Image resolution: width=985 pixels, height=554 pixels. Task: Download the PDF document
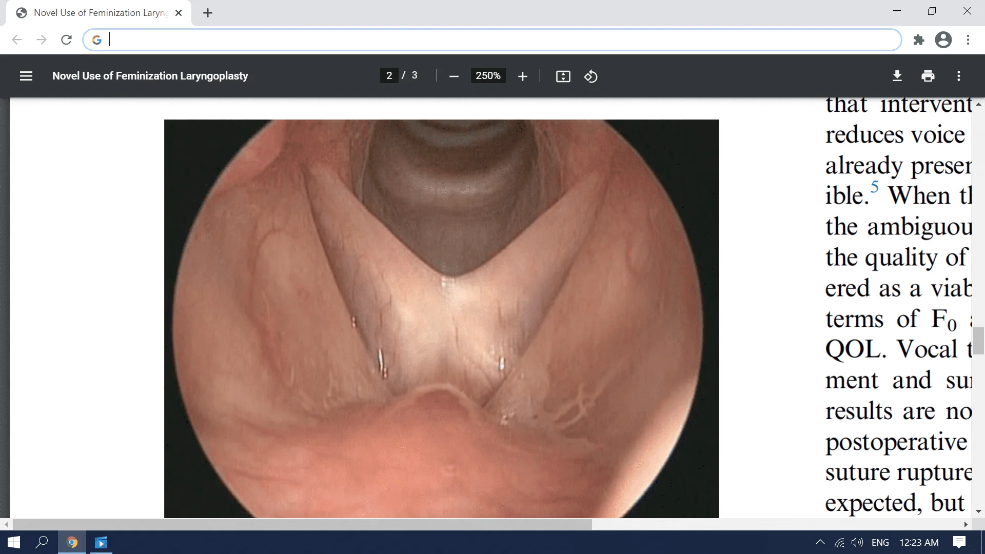[x=897, y=76]
